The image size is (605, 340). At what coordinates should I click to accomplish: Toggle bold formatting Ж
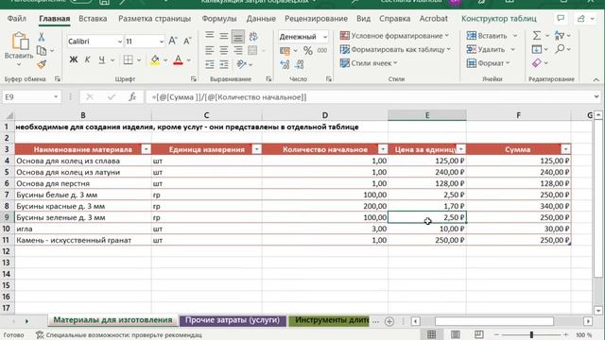tap(74, 59)
